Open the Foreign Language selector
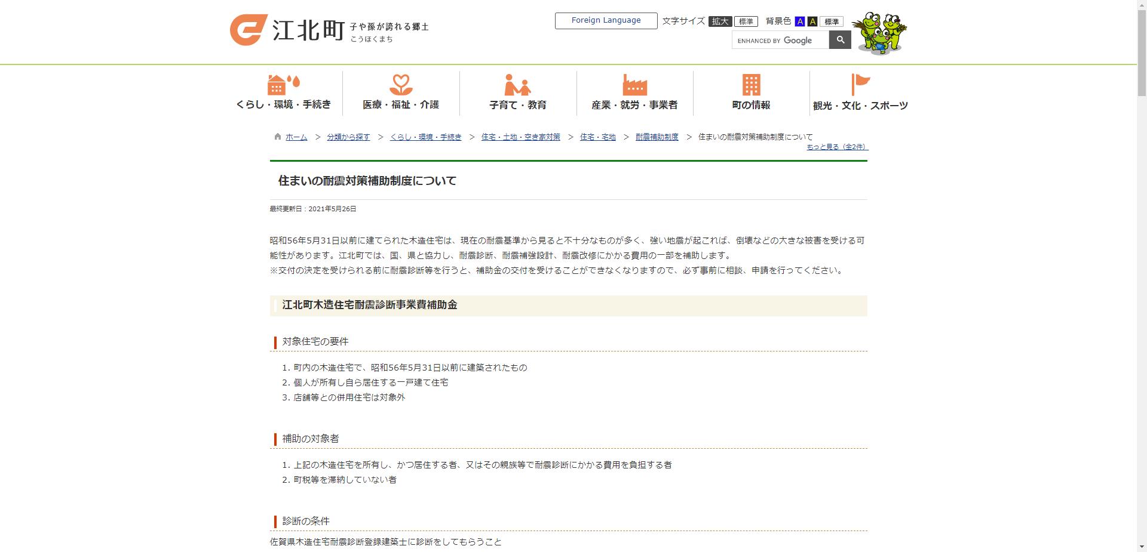 [x=605, y=20]
